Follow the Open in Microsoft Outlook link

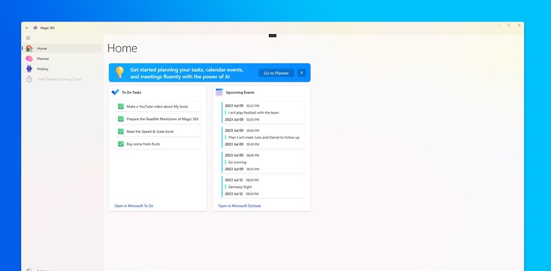[x=239, y=206]
